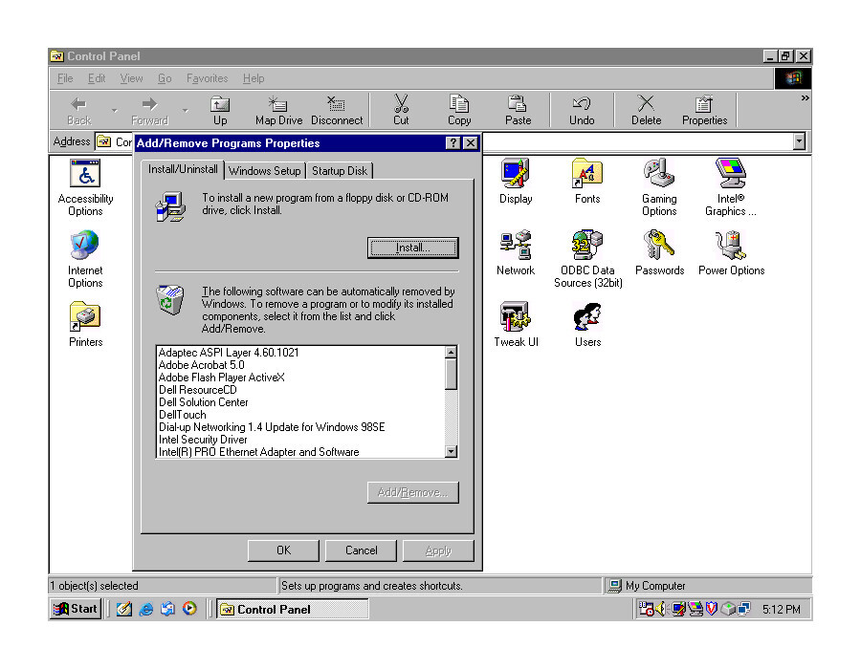Open the View menu
Screen dimensions: 861x669
131,78
